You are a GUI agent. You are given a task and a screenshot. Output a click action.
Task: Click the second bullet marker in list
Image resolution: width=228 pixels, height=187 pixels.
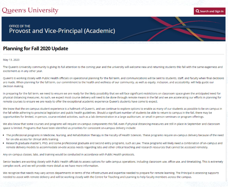point(4,143)
